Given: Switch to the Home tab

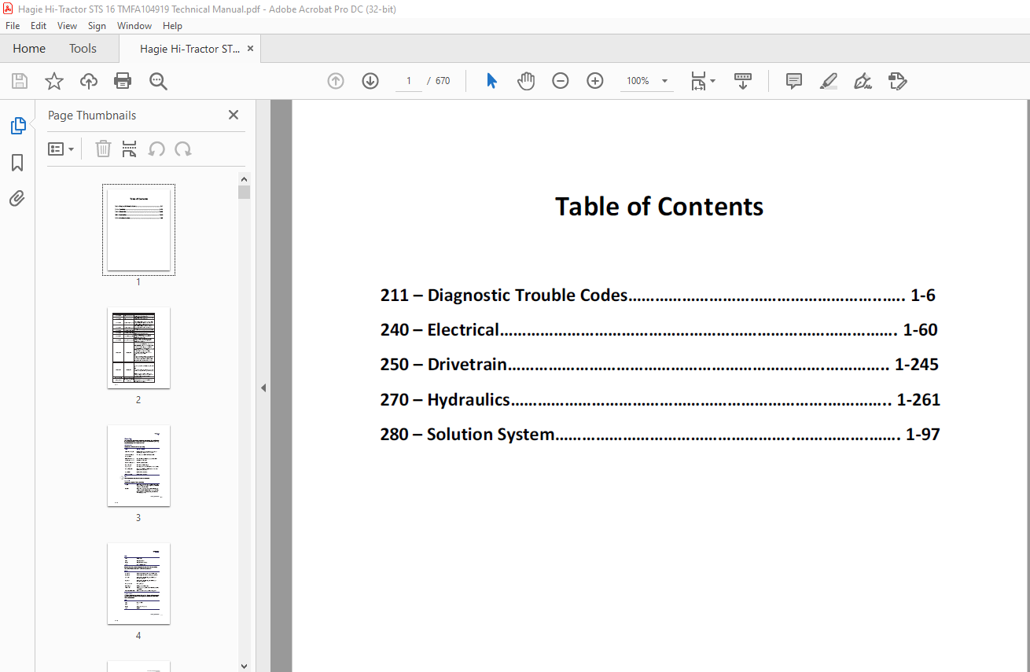Looking at the screenshot, I should tap(29, 49).
